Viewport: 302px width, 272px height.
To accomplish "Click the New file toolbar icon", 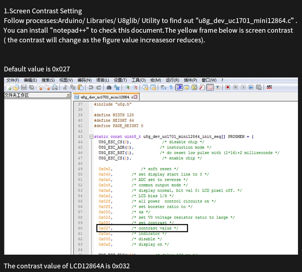I will pyautogui.click(x=9, y=88).
